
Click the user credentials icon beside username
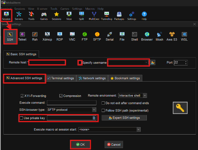click(153, 63)
